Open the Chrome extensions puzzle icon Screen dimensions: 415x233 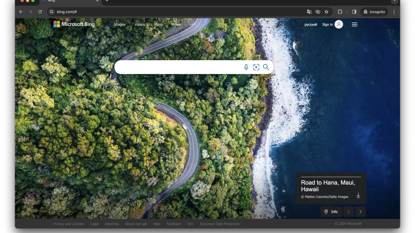(x=340, y=12)
